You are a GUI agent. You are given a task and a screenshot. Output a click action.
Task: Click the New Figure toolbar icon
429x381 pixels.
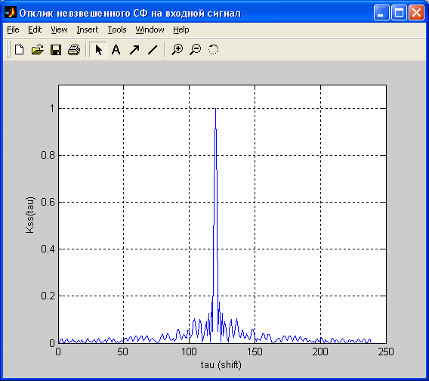click(x=19, y=50)
